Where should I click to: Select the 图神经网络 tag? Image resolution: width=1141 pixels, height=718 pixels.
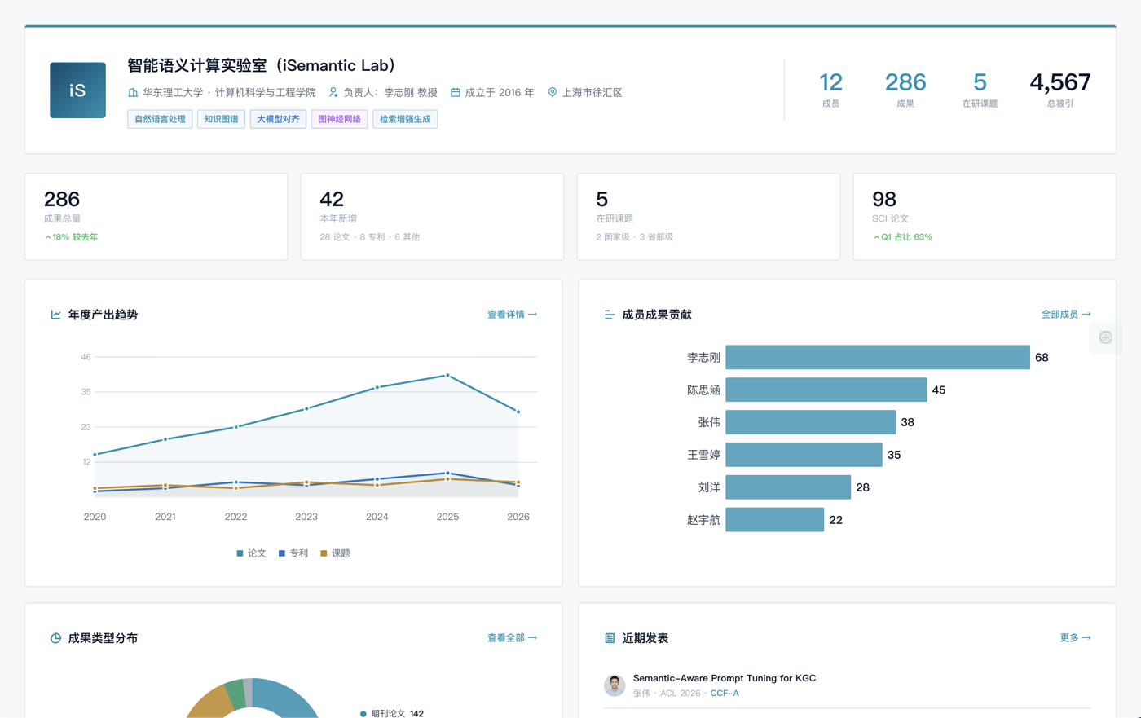(339, 119)
